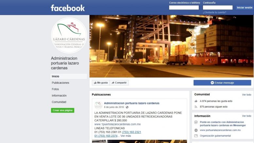Click the ¿Olvidaste tu cuenta? link
The height and width of the screenshot is (143, 254).
pyautogui.click(x=214, y=12)
